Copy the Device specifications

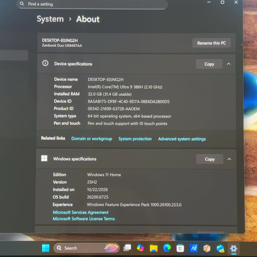click(209, 64)
